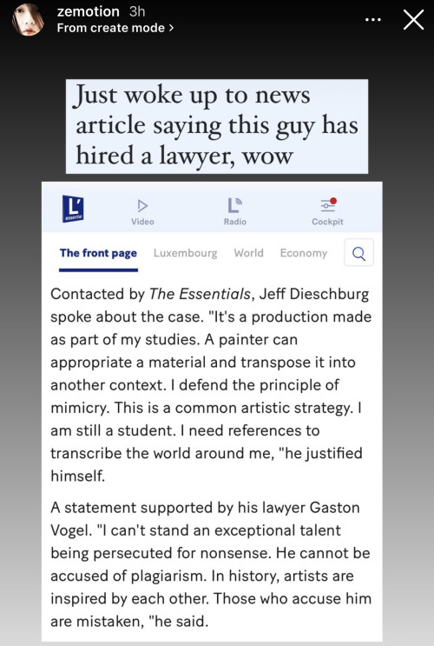434x646 pixels.
Task: Click the Cockpit red notification dot
Action: tap(333, 201)
